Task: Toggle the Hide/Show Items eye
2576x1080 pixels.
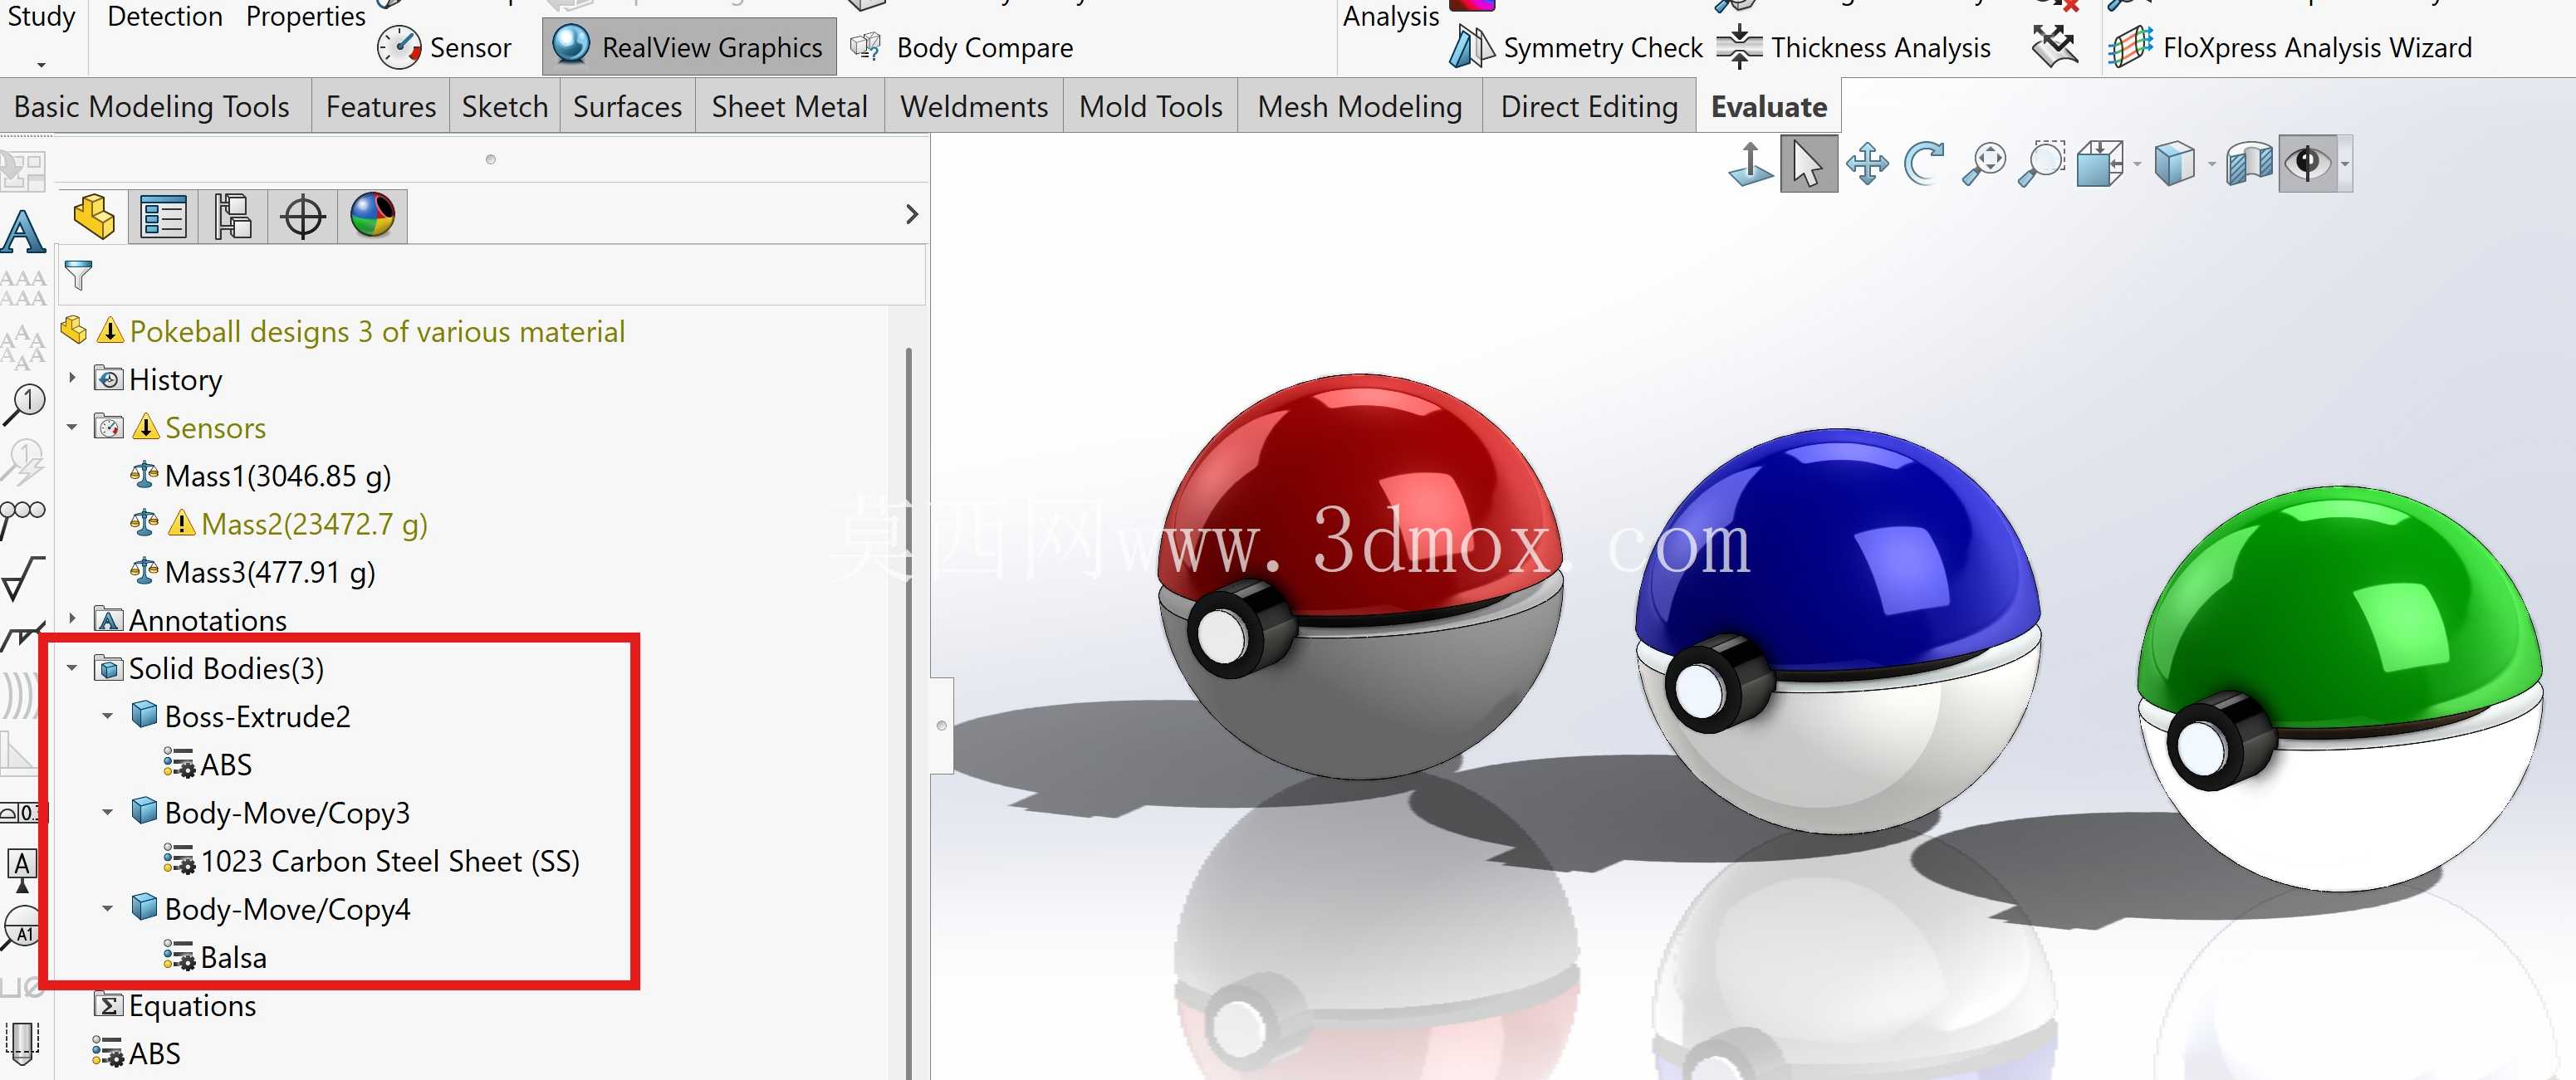Action: pos(2308,163)
